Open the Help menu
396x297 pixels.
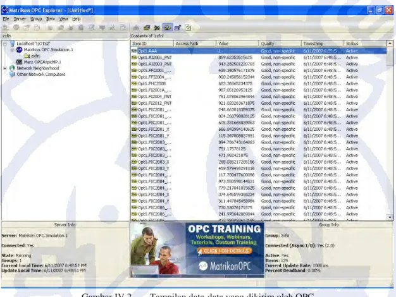[x=77, y=19]
